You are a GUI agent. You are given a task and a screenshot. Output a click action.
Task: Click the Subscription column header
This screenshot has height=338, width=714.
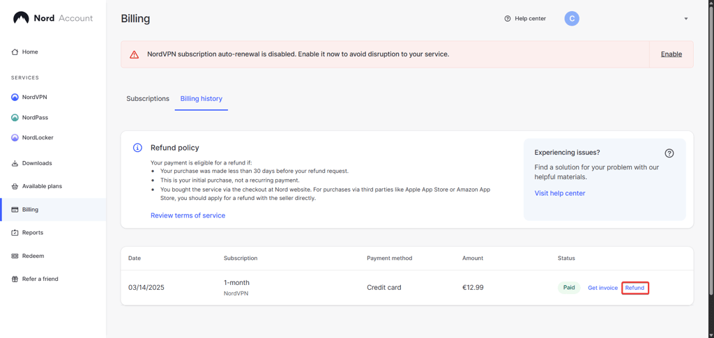click(241, 258)
